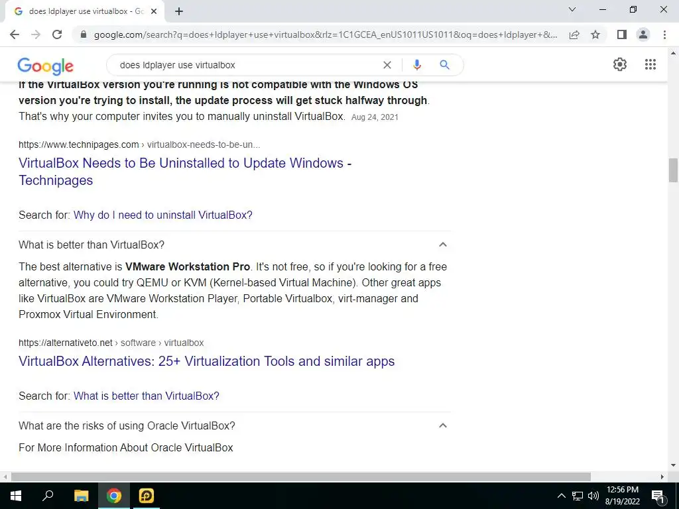679x509 pixels.
Task: Open the volume tray icon
Action: pyautogui.click(x=593, y=496)
